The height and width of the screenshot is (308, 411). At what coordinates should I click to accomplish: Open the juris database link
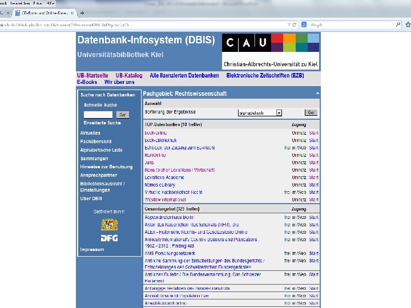(149, 163)
